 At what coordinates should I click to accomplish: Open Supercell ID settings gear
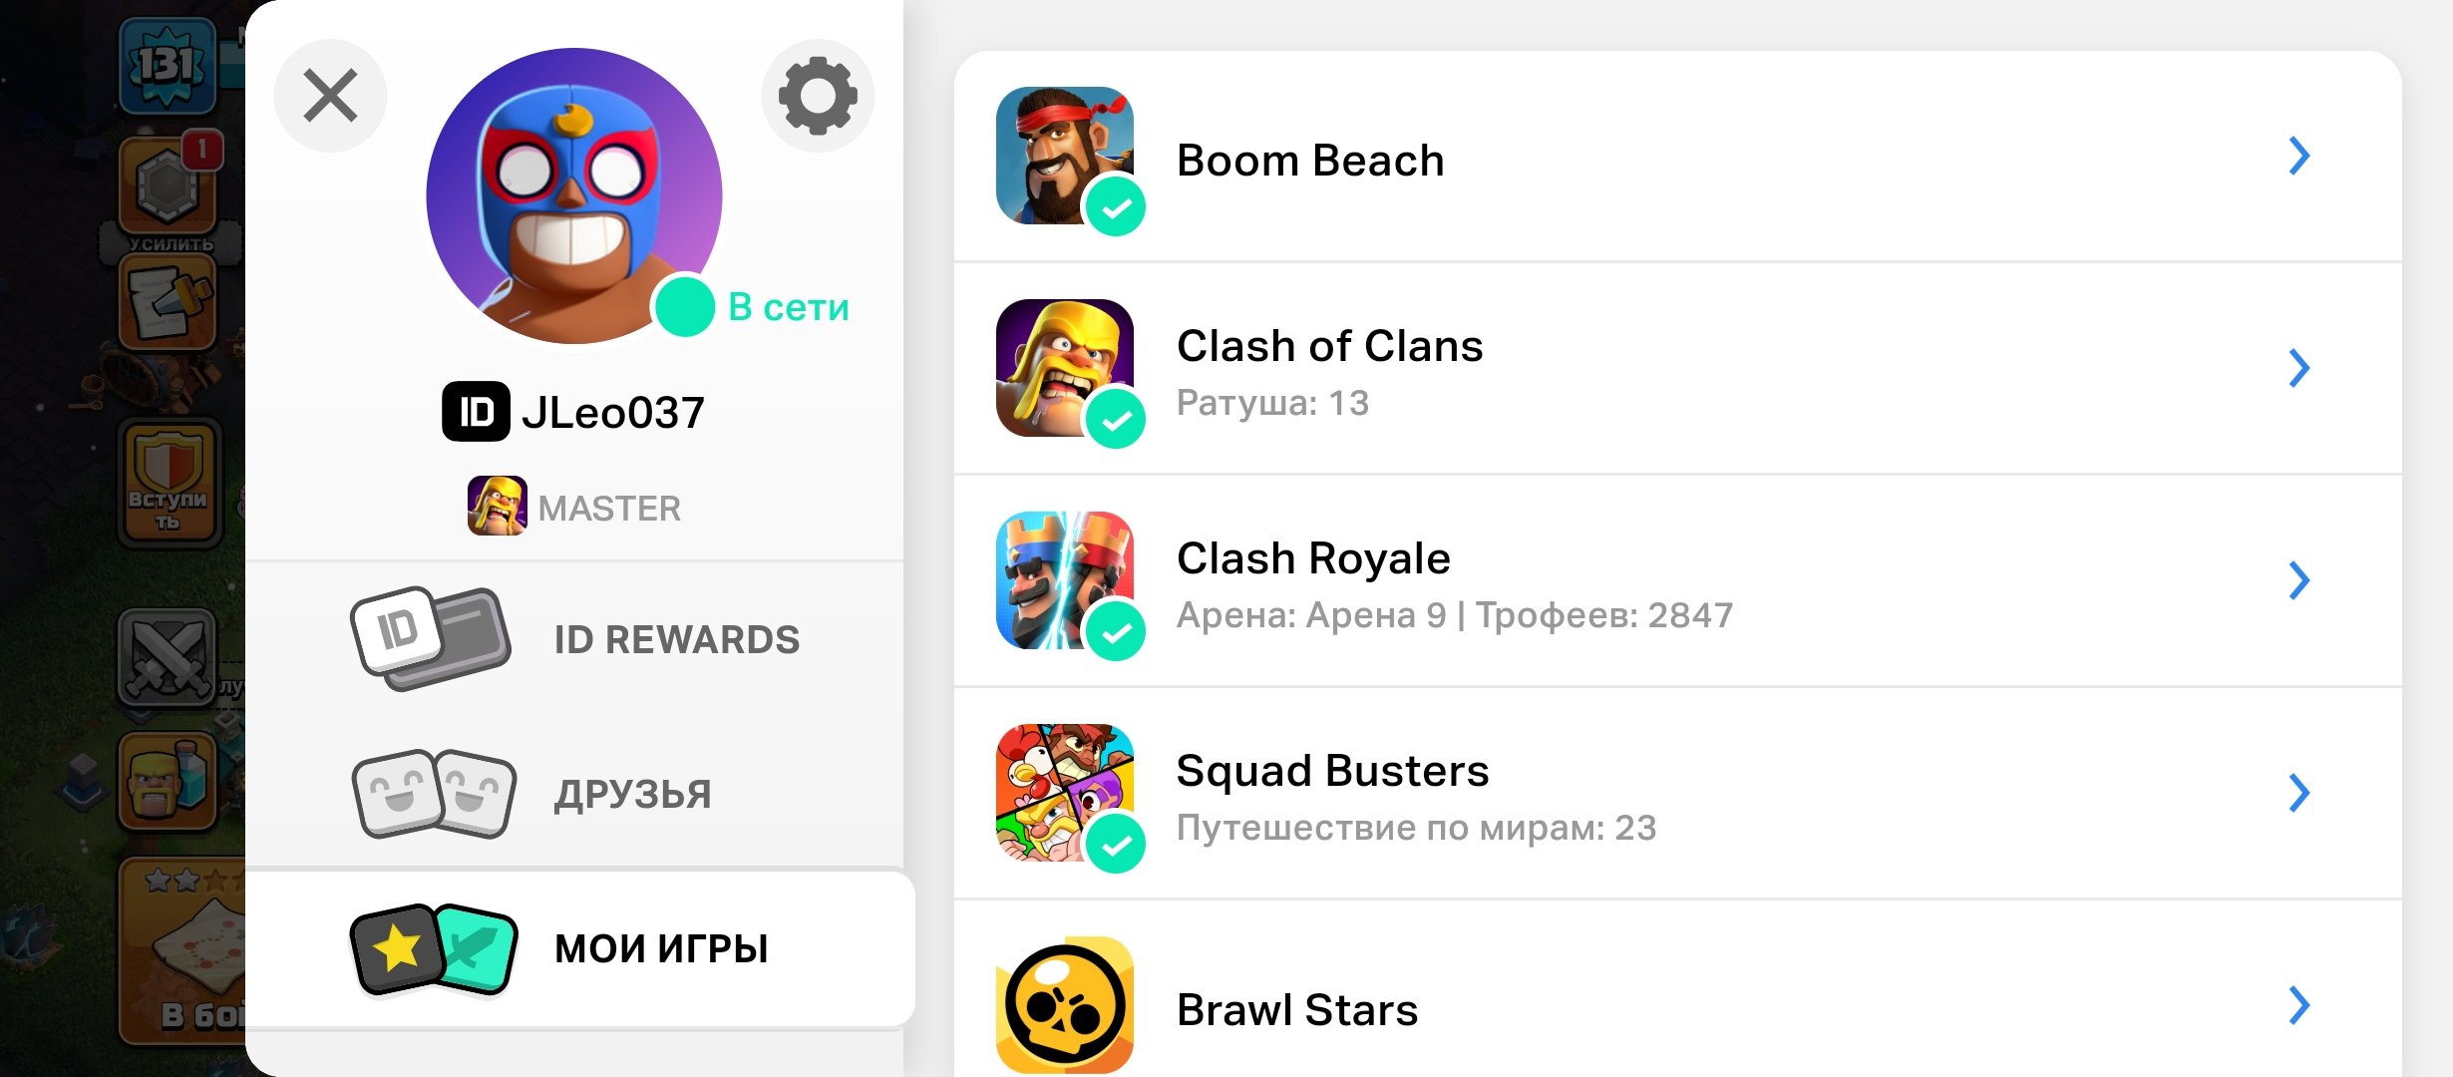click(818, 96)
